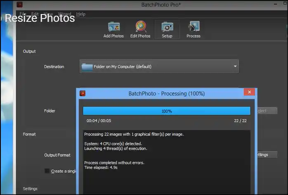Viewport: 288px width, 195px height.
Task: Toggle the 'Create a single' checkbox
Action: [47, 171]
